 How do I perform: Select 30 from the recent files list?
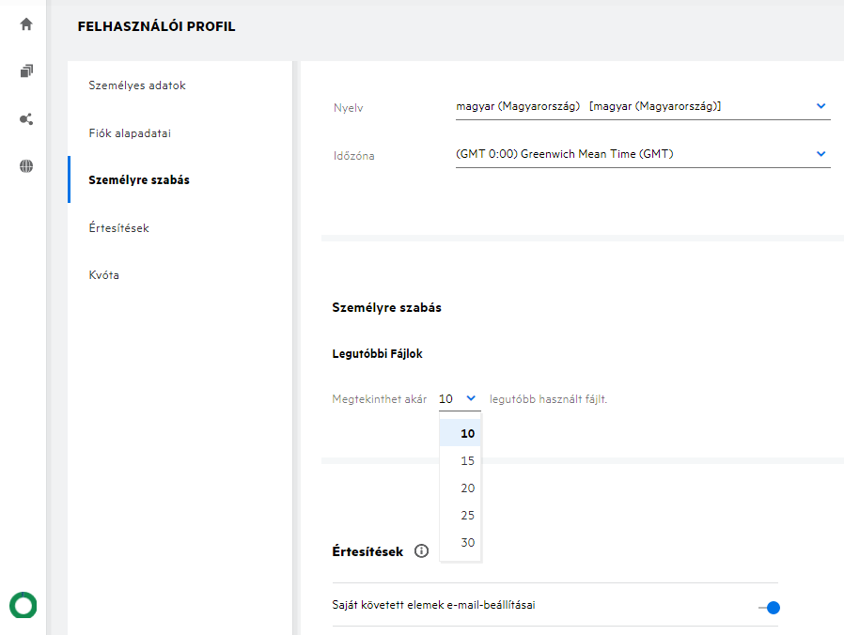467,543
